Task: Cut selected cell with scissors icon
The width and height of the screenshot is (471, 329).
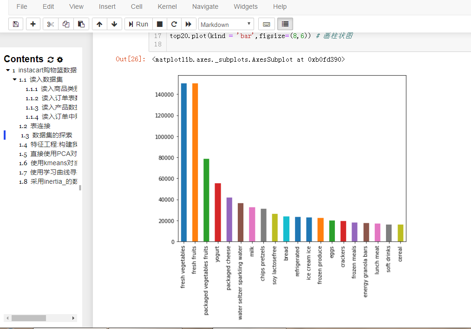Action: (51, 24)
